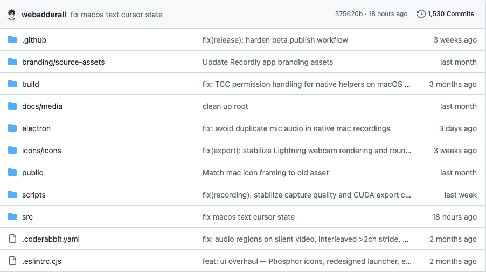The image size is (486, 272).
Task: View the 1,530 Commits history
Action: tap(450, 14)
